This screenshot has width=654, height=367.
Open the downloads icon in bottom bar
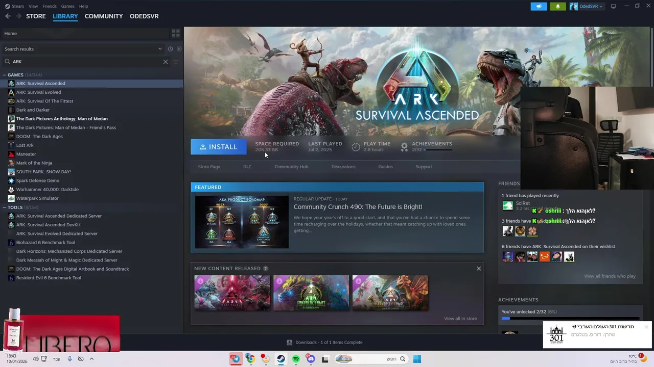[289, 343]
